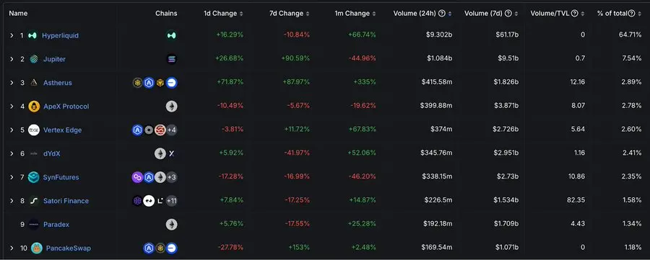Viewport: 650px width, 260px height.
Task: Open the Satori Finance protocol link
Action: click(66, 201)
